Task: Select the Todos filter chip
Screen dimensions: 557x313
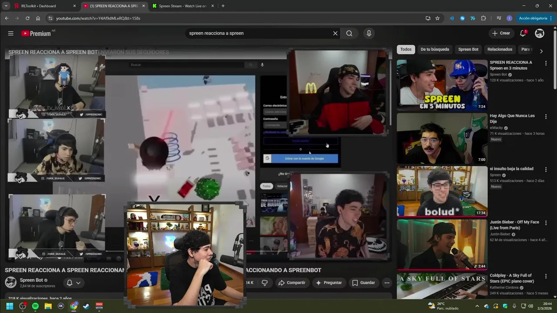Action: pos(406,50)
